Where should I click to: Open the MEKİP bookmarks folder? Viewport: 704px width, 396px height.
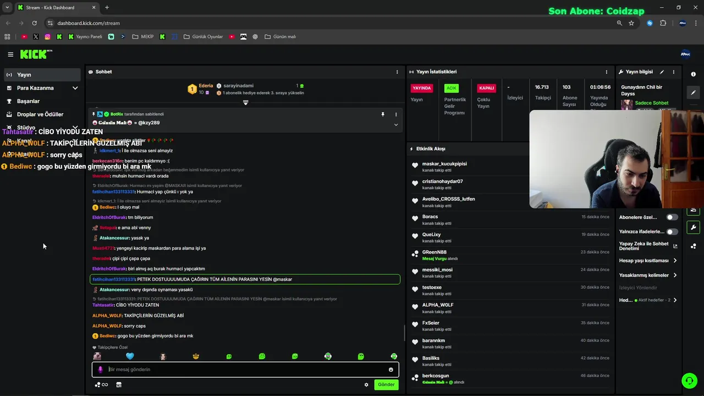[142, 37]
